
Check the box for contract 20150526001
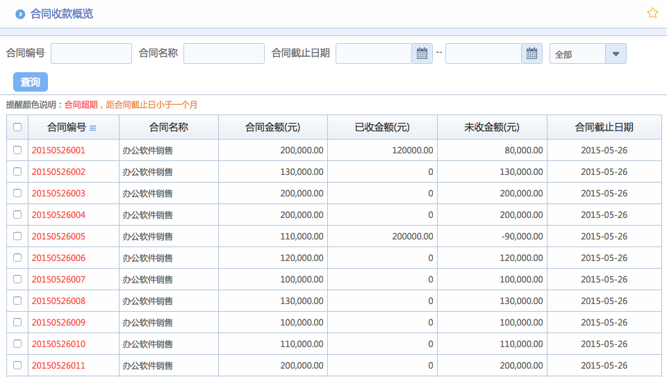(x=17, y=150)
